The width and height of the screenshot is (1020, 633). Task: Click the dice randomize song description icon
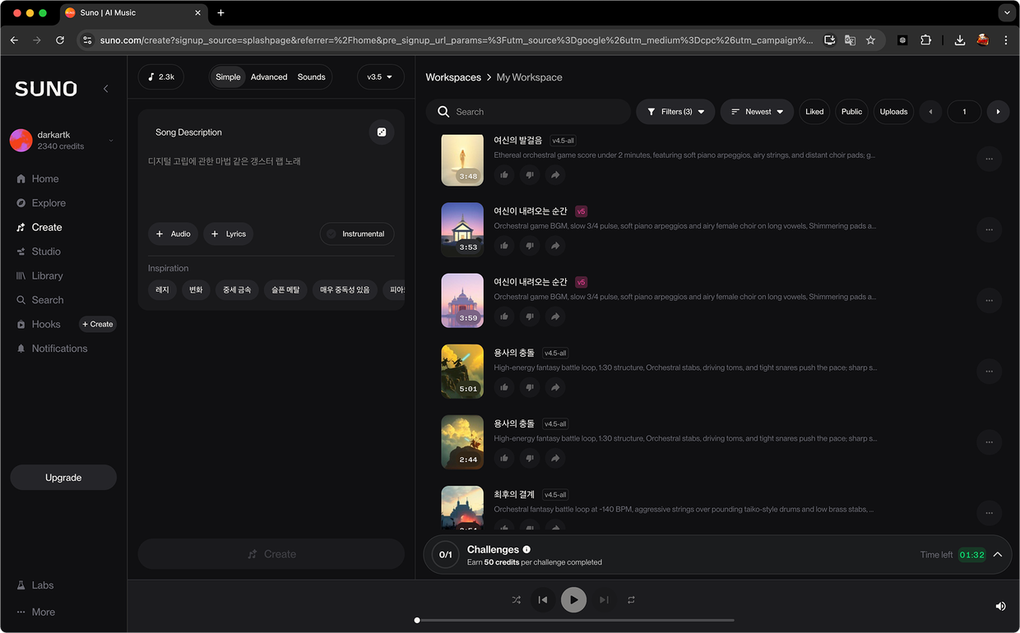(x=381, y=132)
